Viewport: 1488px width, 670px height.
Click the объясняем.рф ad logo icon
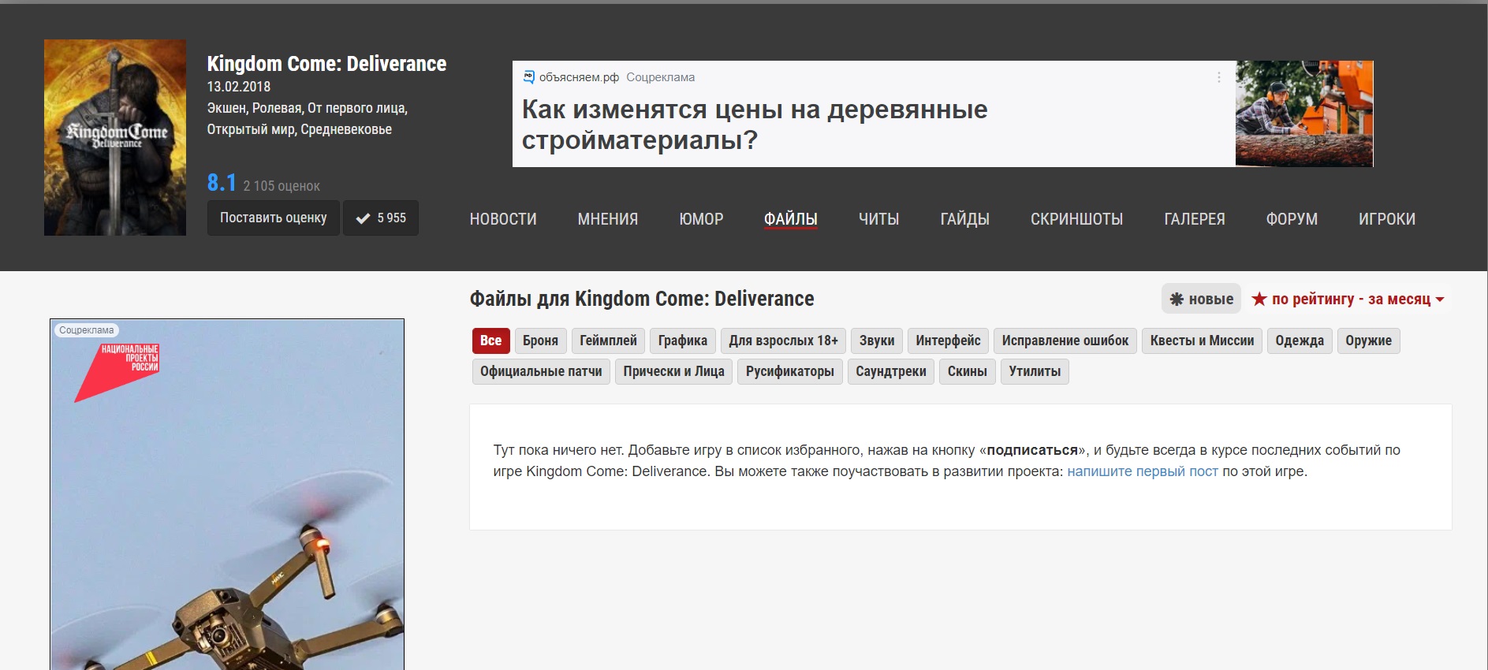point(529,76)
